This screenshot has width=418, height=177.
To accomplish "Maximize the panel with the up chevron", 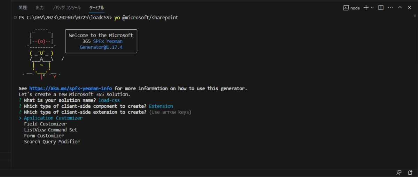I will pyautogui.click(x=400, y=8).
